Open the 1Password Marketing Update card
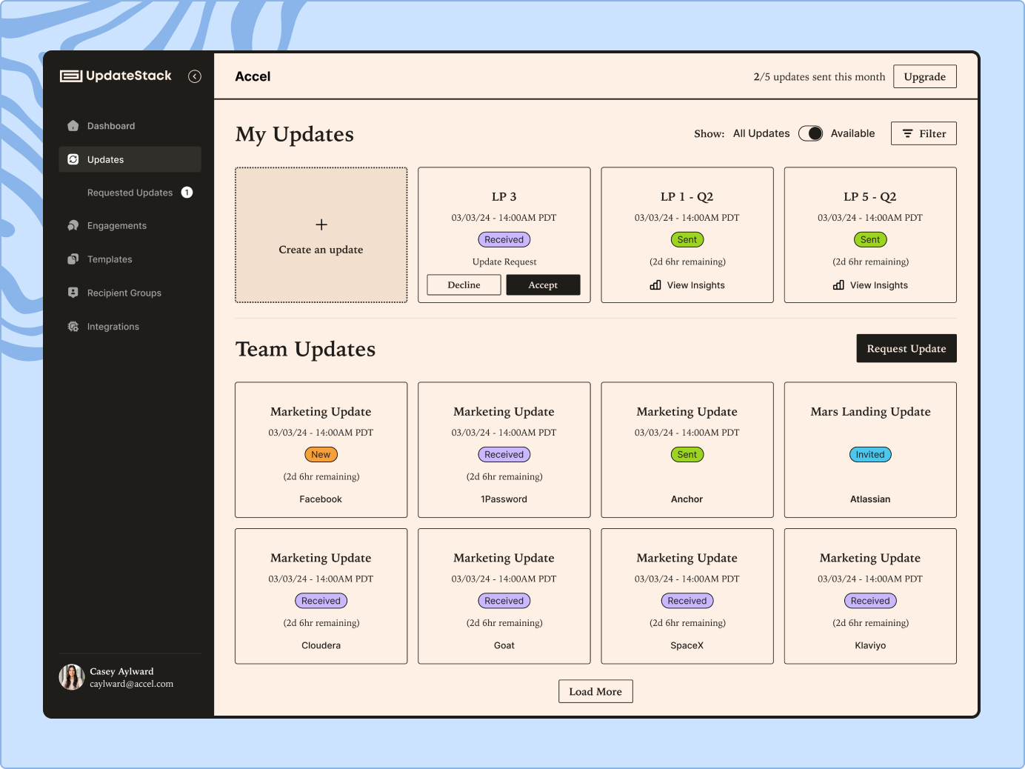 click(x=504, y=450)
